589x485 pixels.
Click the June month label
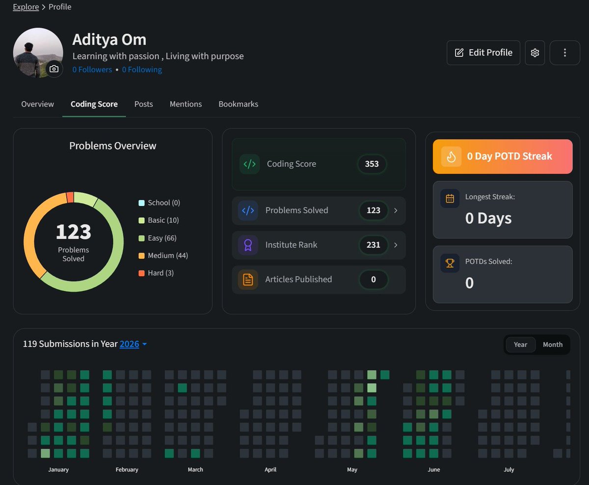pyautogui.click(x=434, y=470)
